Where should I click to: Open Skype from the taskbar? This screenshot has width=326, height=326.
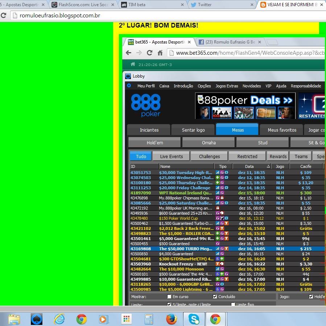[x=194, y=319]
